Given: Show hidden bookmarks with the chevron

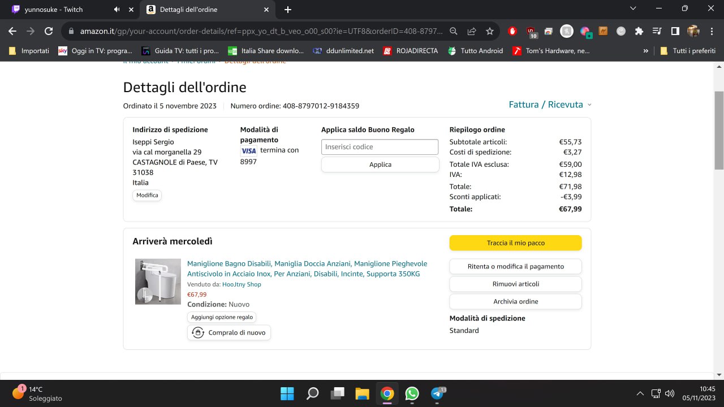Looking at the screenshot, I should pyautogui.click(x=646, y=51).
